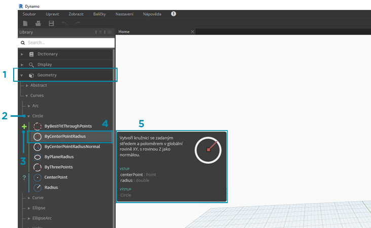The image size is (371, 228).
Task: Click the Radius query icon
Action: [x=38, y=188]
